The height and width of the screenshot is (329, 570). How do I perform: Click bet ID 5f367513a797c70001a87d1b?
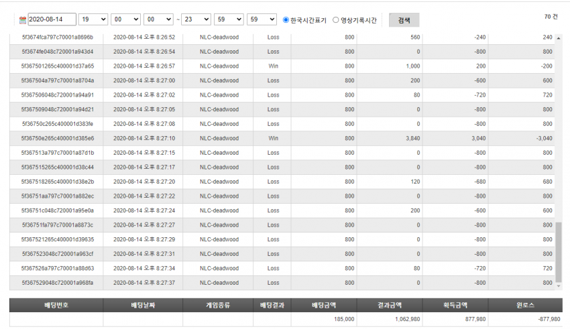tap(58, 153)
